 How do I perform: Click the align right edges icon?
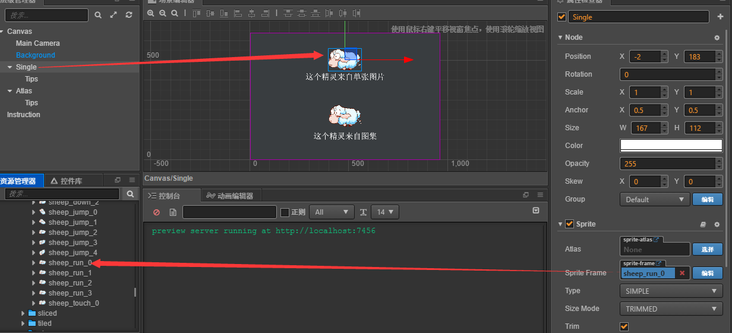(x=265, y=13)
